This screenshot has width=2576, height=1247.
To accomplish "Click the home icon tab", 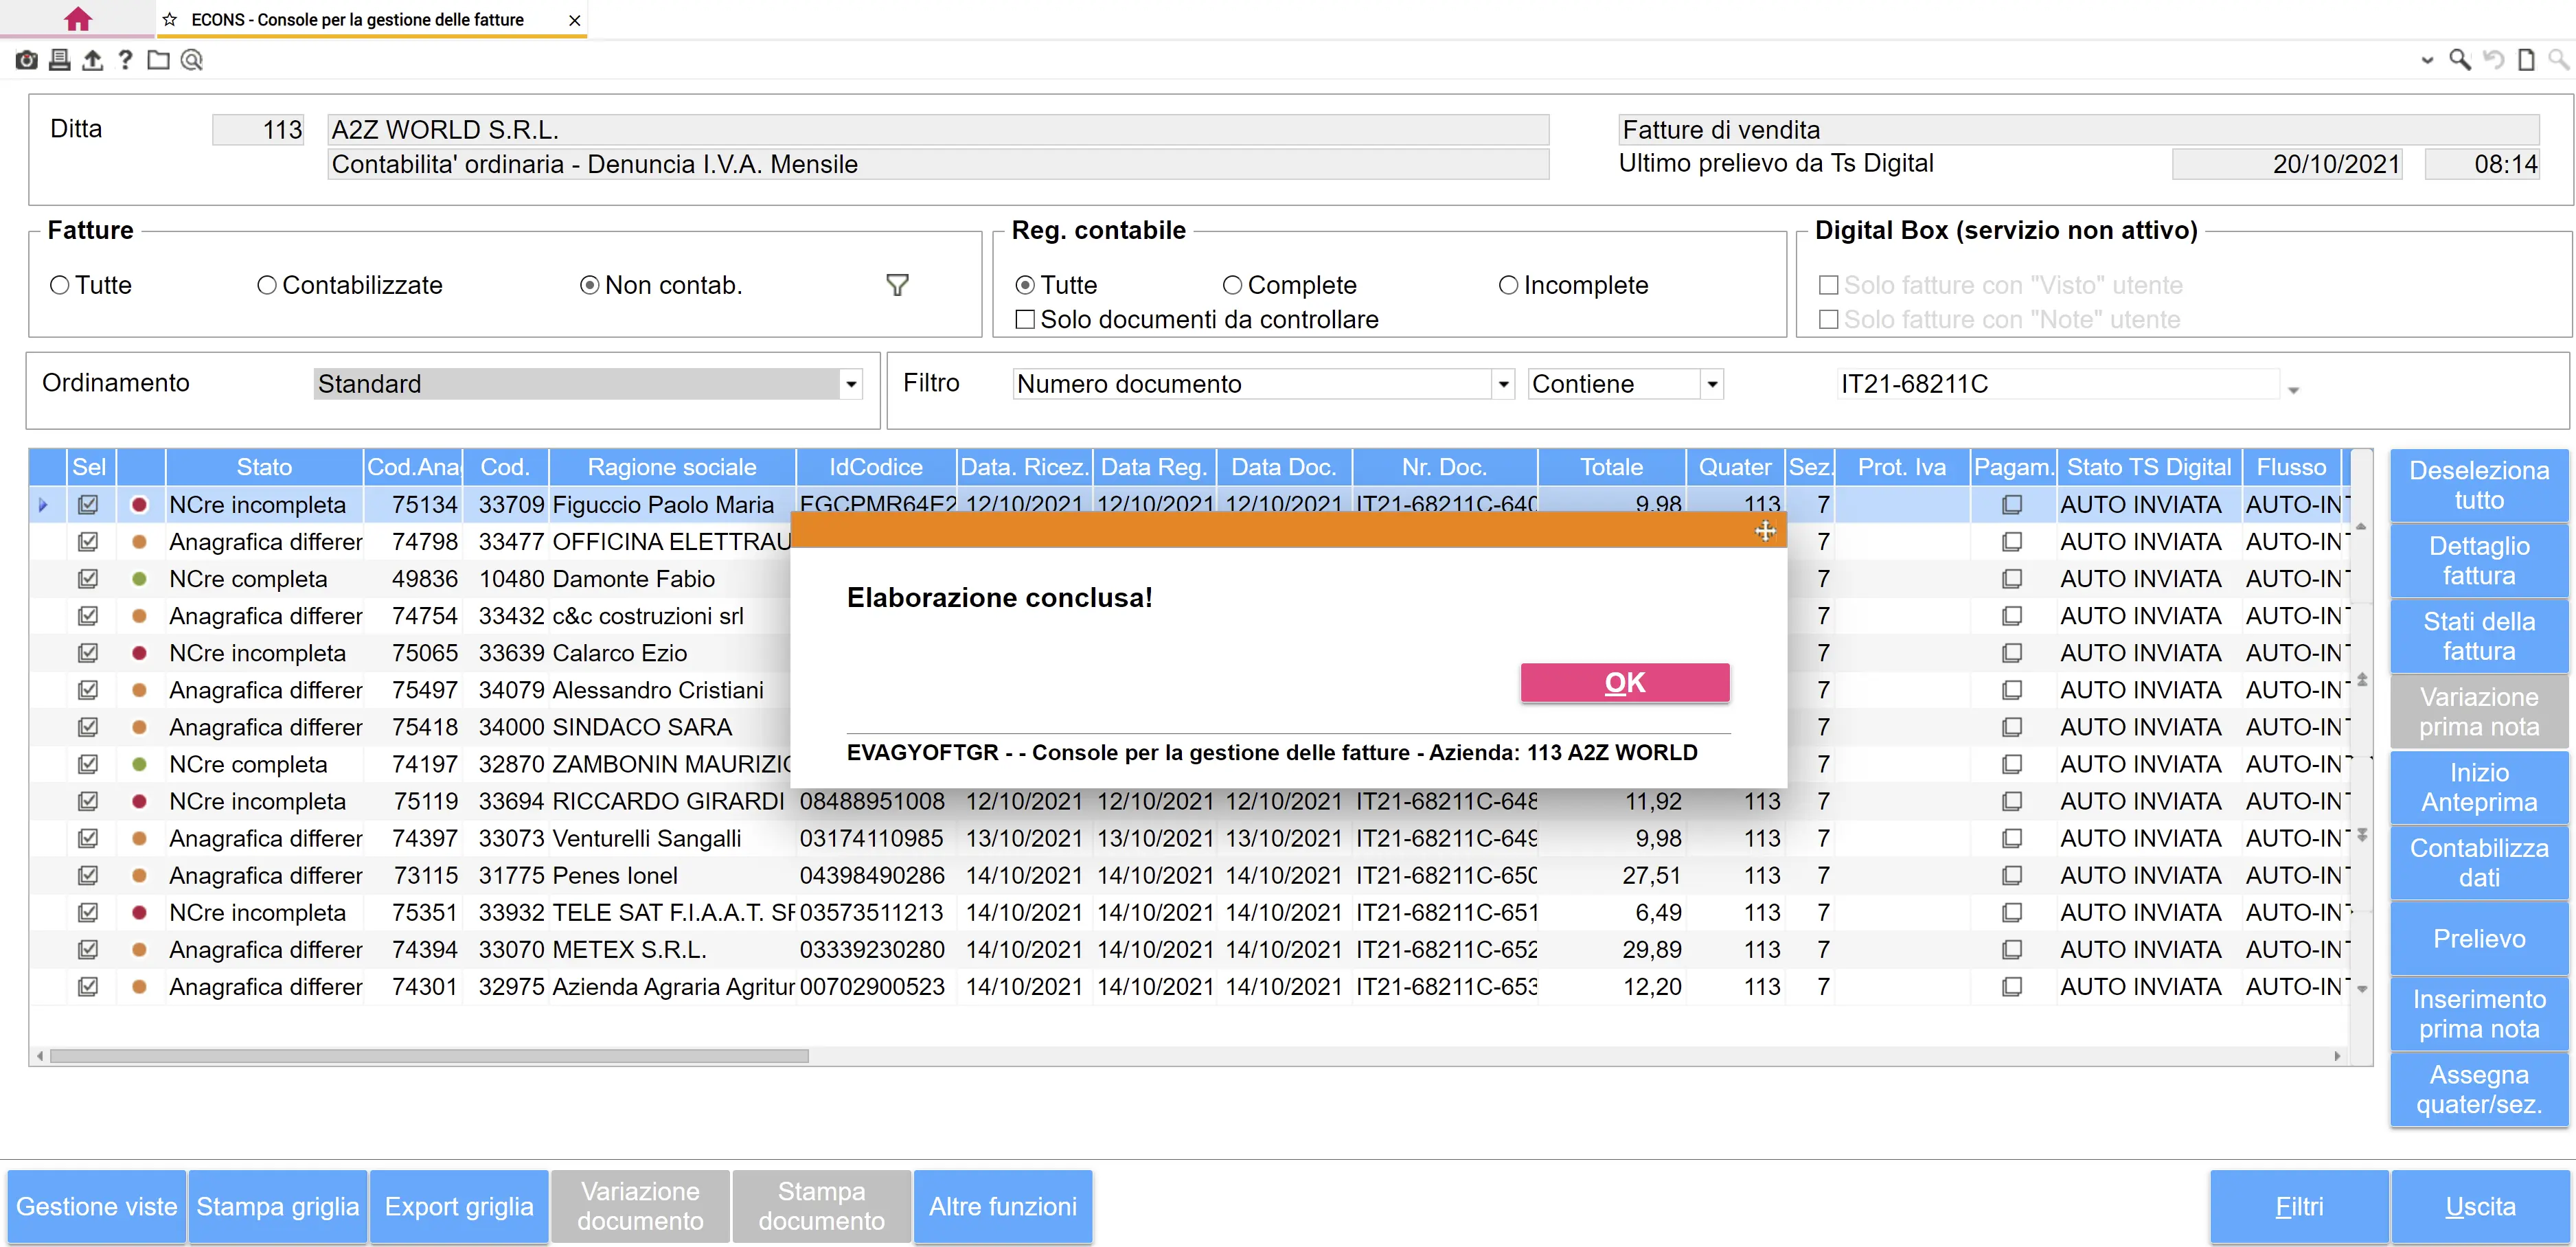I will click(x=77, y=19).
